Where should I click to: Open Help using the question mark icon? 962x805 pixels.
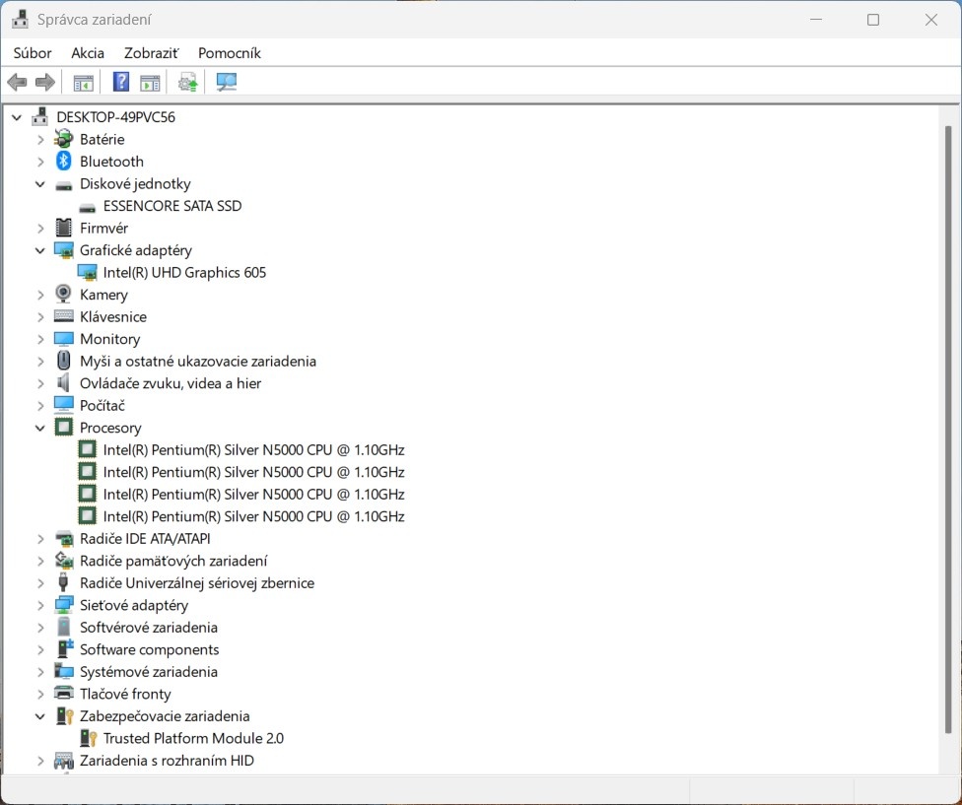(120, 82)
